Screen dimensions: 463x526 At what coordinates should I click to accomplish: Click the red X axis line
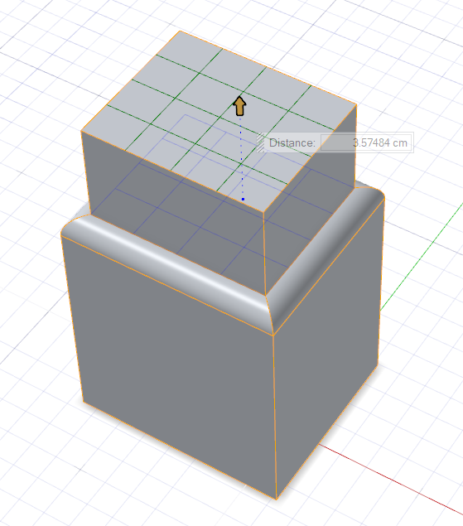pyautogui.click(x=391, y=479)
